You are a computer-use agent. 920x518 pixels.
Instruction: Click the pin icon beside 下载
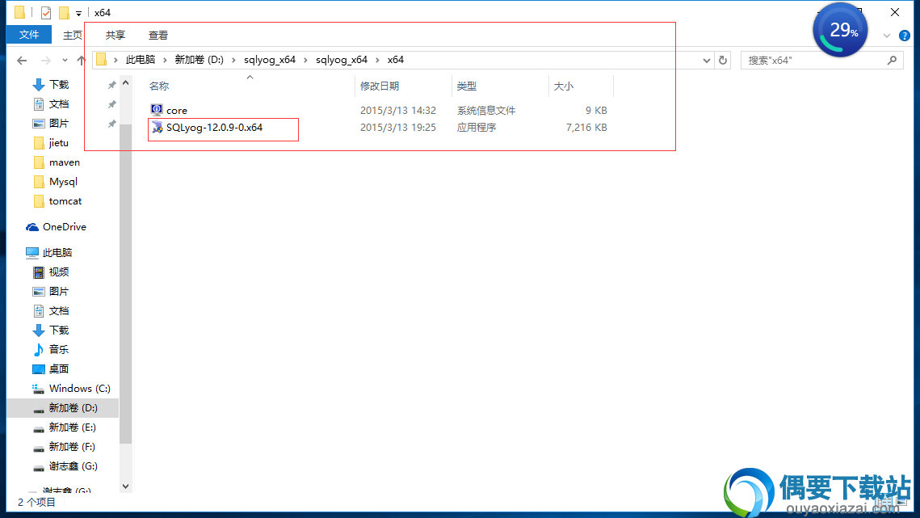point(111,85)
